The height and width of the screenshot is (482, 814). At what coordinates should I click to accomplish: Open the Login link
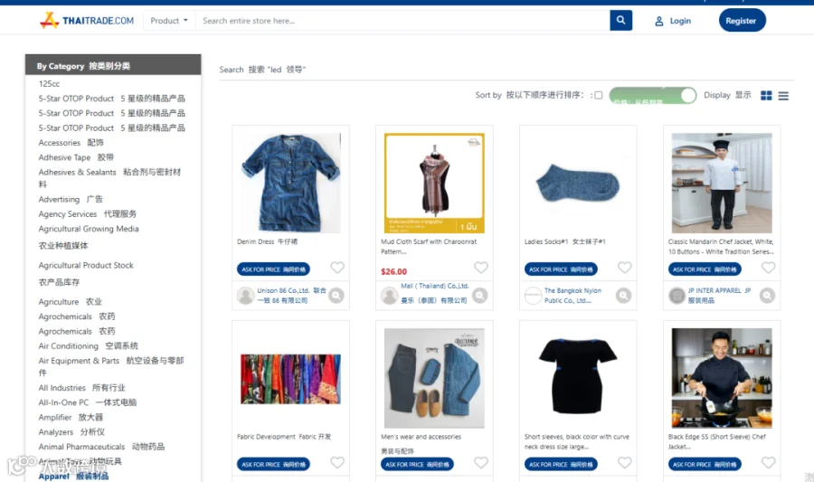(x=680, y=21)
